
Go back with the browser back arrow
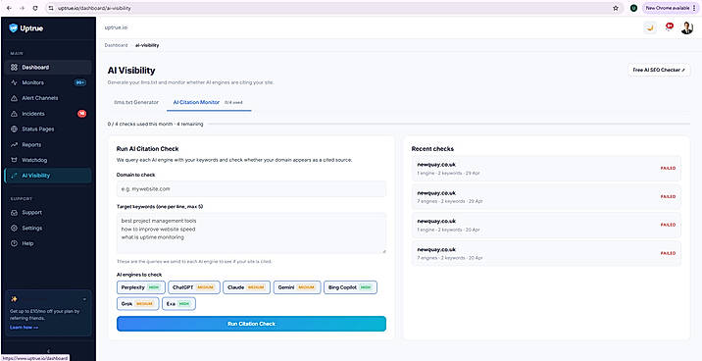[9, 8]
